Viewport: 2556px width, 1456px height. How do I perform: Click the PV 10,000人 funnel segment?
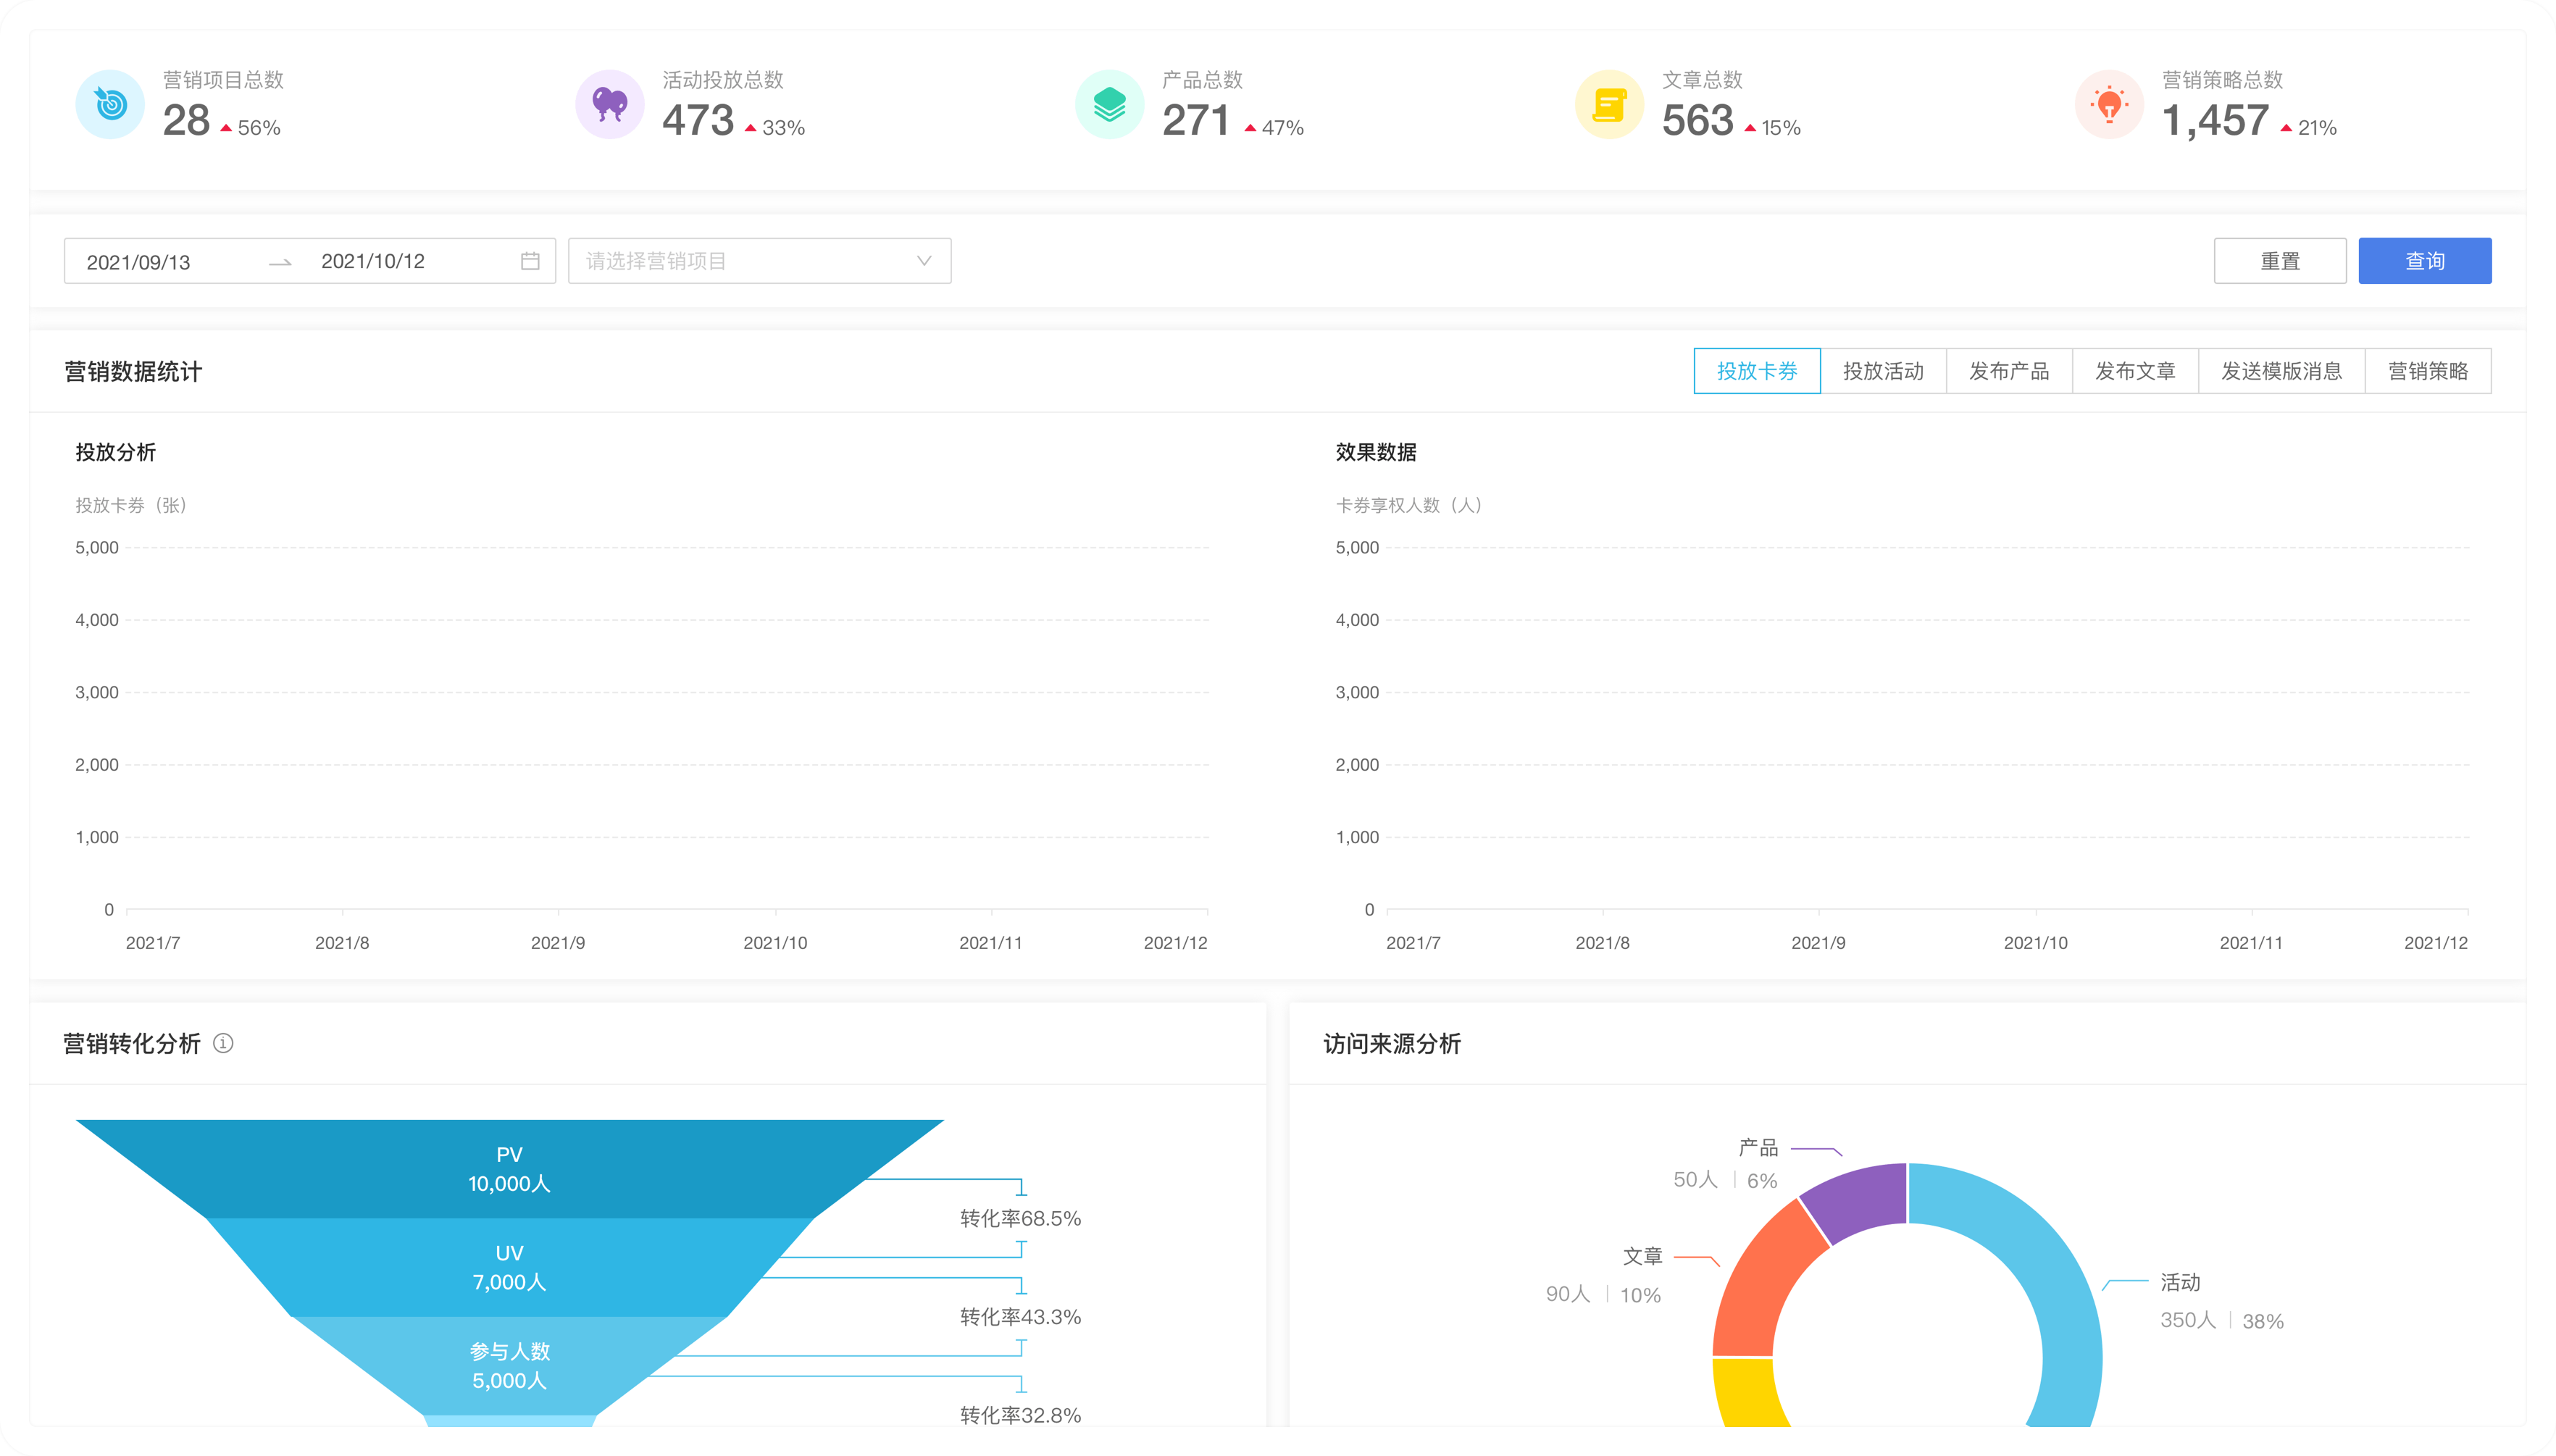tap(509, 1169)
